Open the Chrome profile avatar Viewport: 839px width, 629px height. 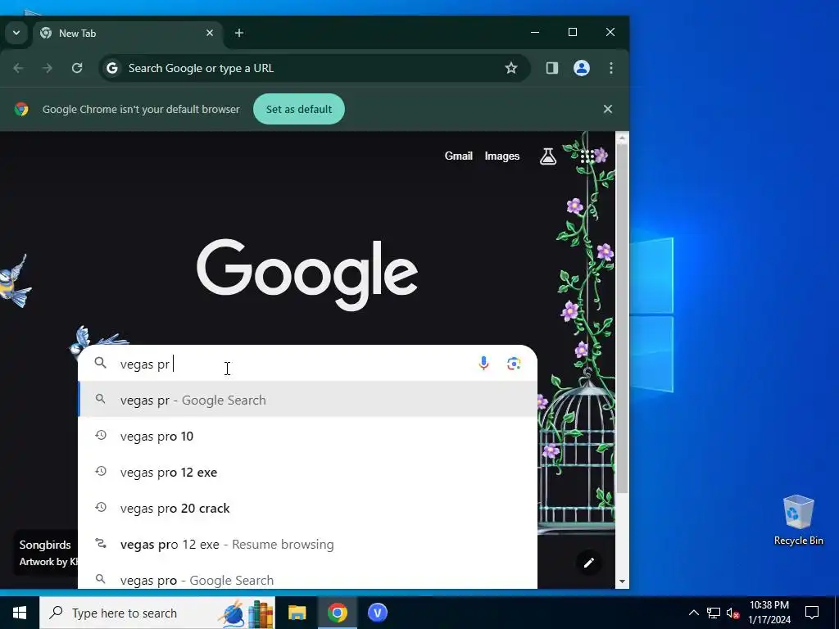click(x=582, y=68)
